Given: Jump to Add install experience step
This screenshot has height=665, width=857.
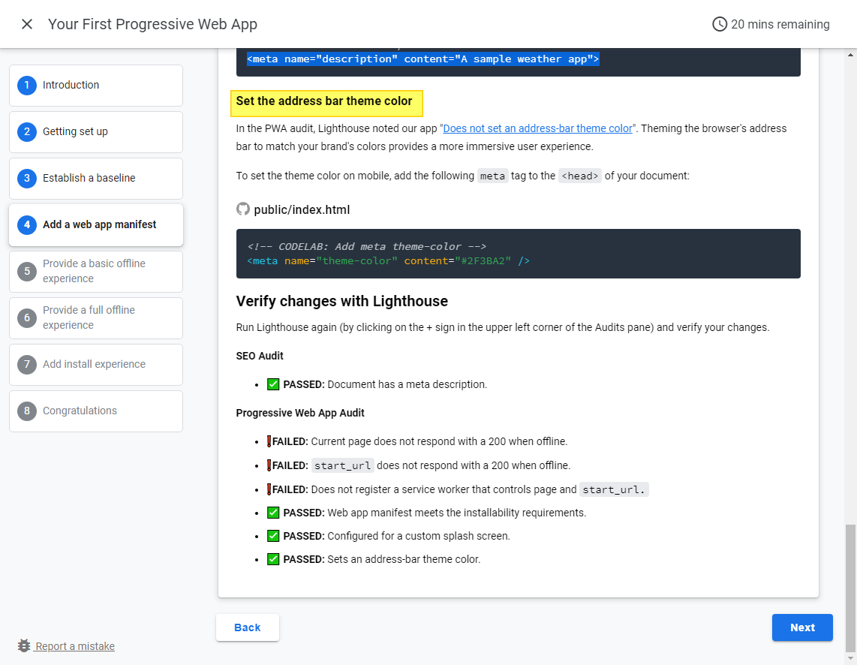Looking at the screenshot, I should tap(96, 364).
